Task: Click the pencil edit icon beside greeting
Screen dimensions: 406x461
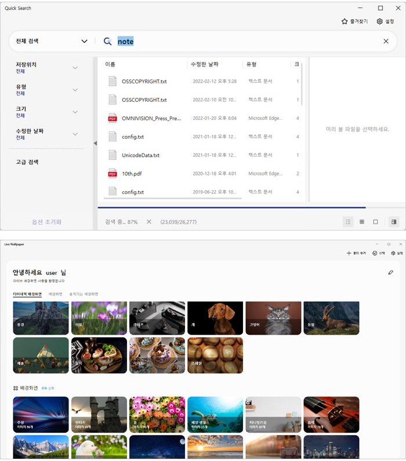Action: click(391, 273)
